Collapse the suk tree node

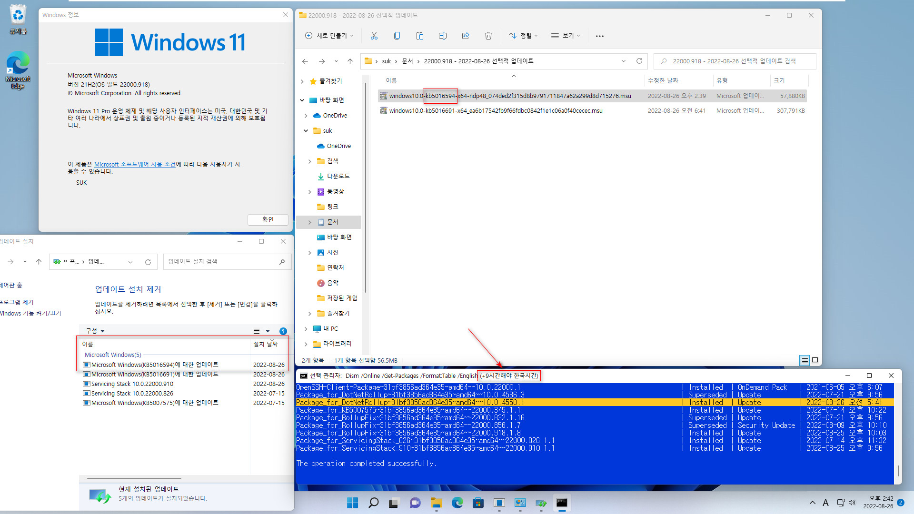[306, 131]
